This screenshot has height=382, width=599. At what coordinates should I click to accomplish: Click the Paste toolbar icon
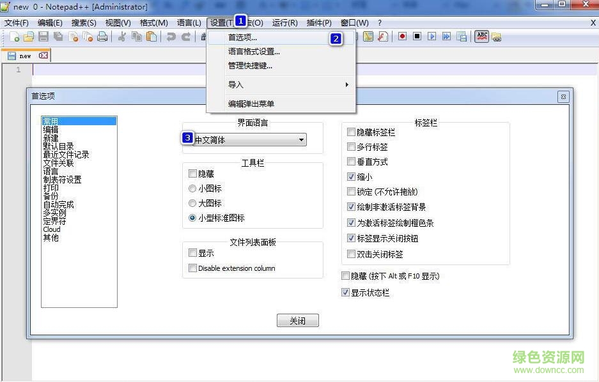point(151,37)
